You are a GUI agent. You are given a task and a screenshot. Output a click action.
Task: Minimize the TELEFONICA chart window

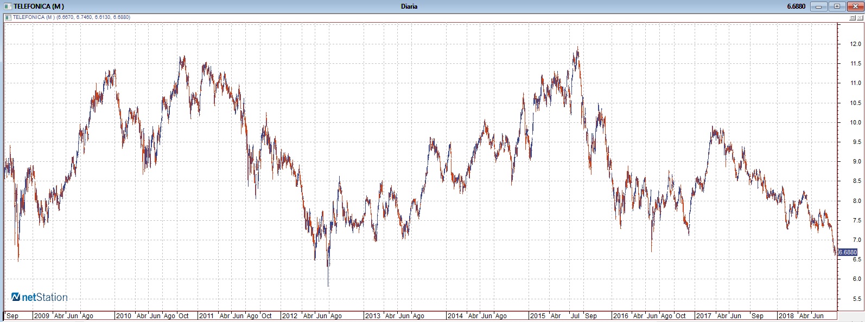click(x=818, y=6)
